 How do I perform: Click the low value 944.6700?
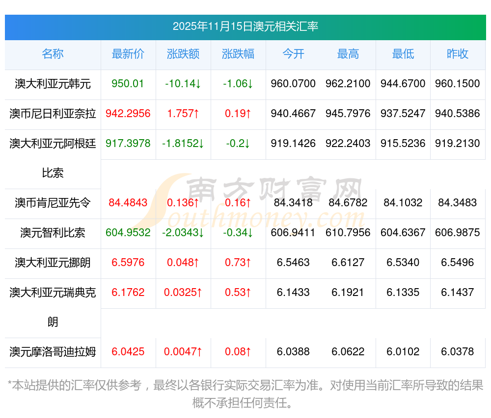click(x=403, y=84)
